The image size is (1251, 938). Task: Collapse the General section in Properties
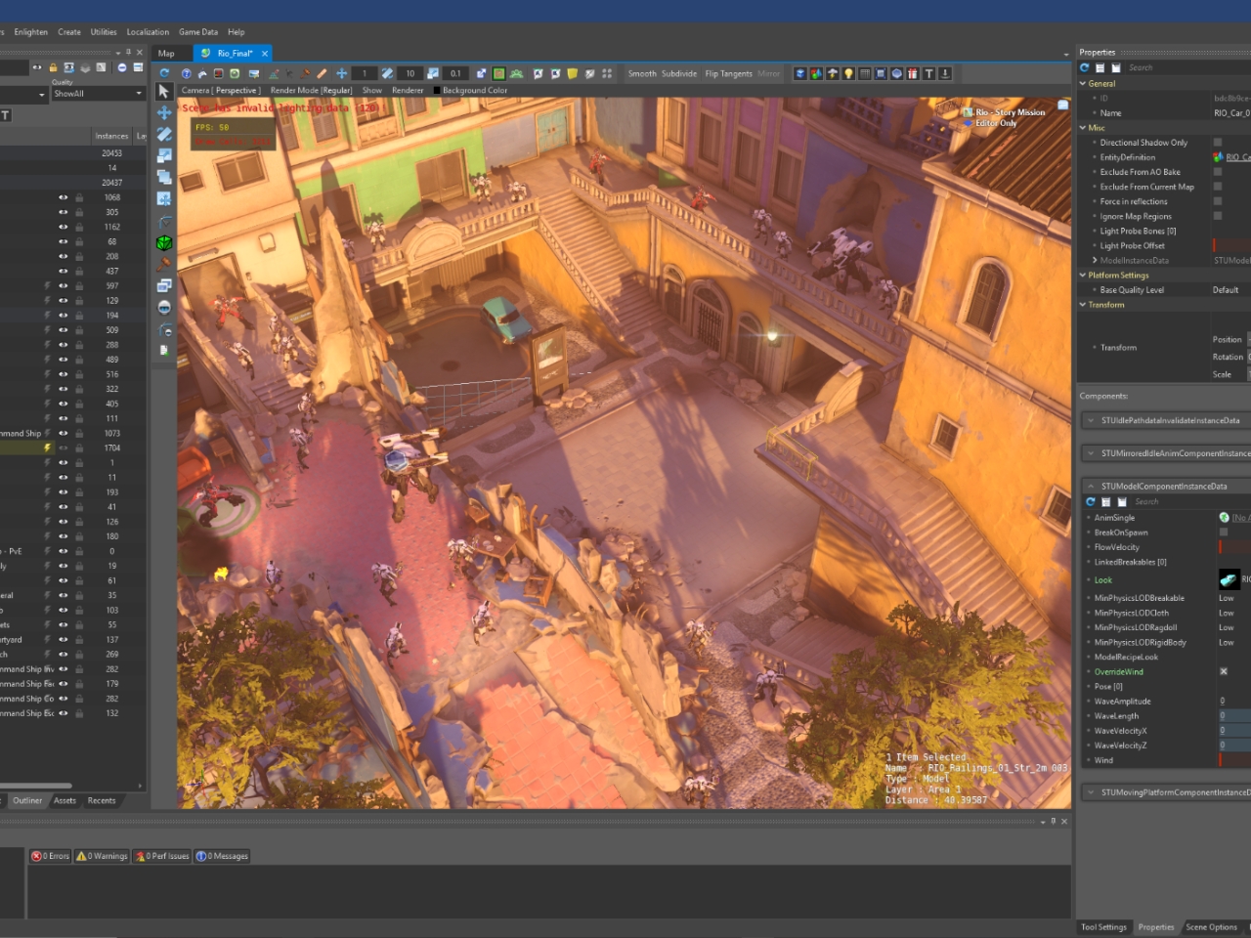pyautogui.click(x=1083, y=83)
